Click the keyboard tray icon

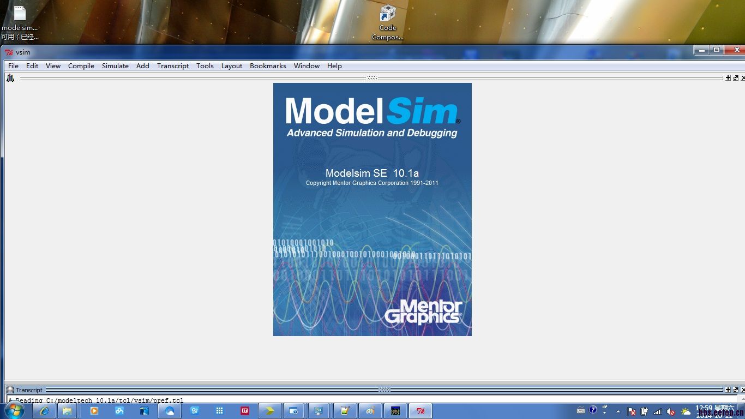581,411
